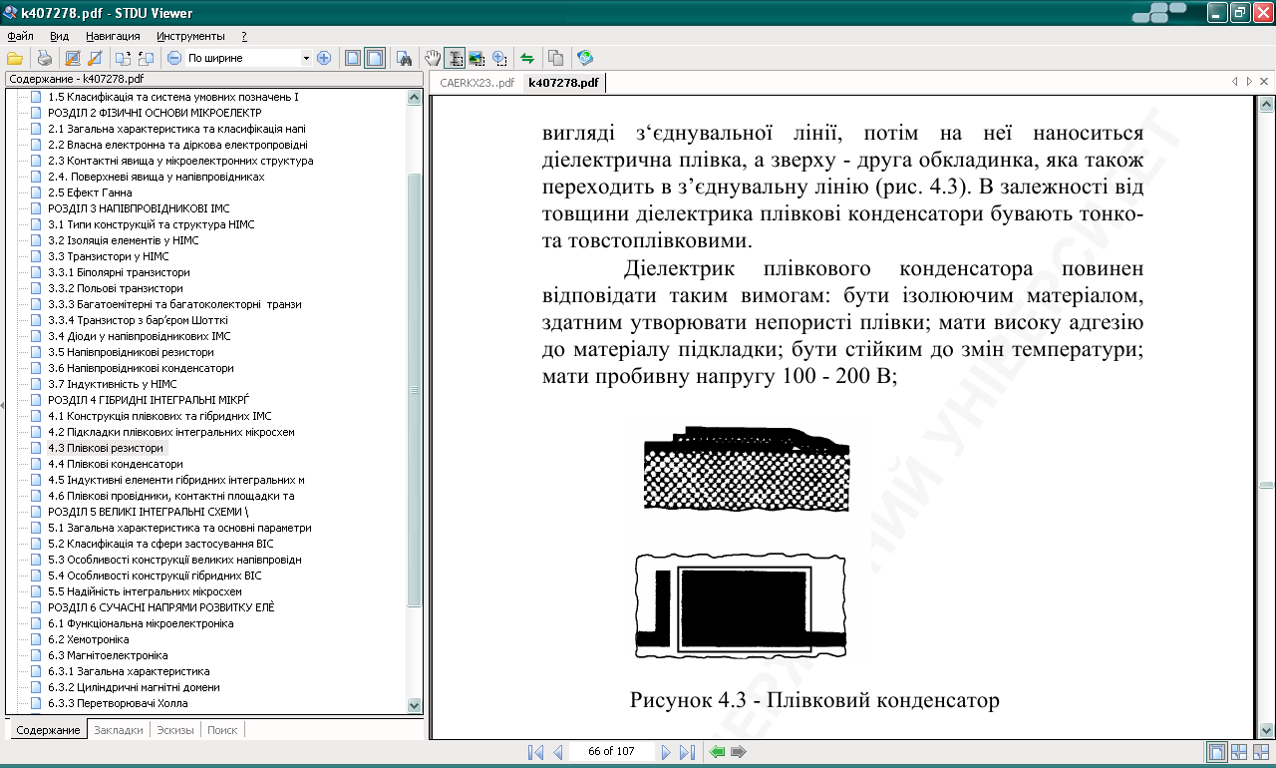The height and width of the screenshot is (768, 1276).
Task: Click document scrollbar up arrow
Action: [1266, 103]
